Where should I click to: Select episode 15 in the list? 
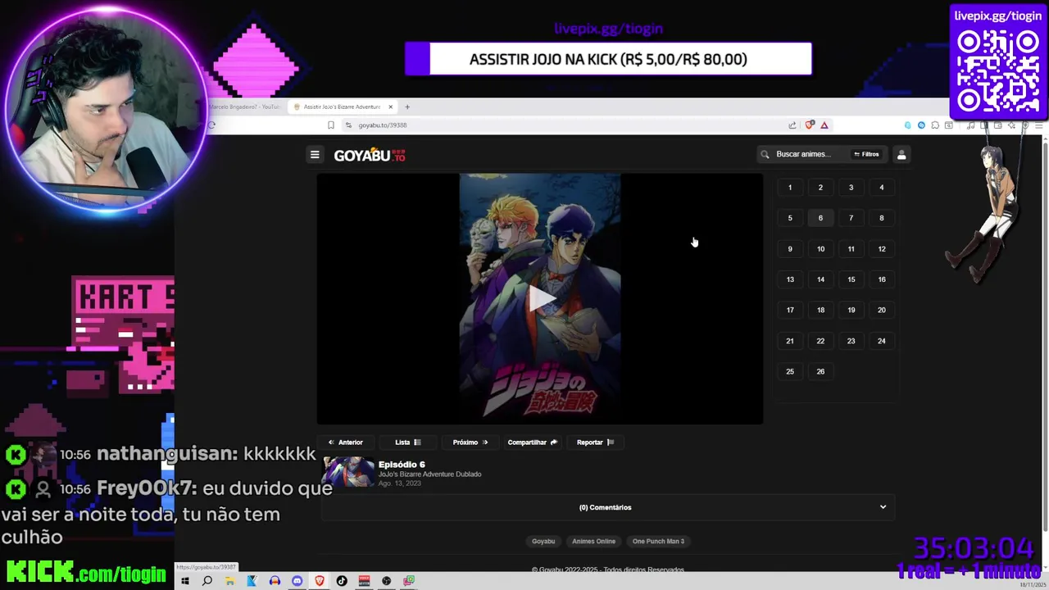coord(851,279)
